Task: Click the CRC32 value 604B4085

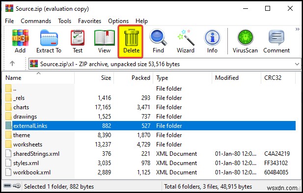Action: pyautogui.click(x=276, y=172)
